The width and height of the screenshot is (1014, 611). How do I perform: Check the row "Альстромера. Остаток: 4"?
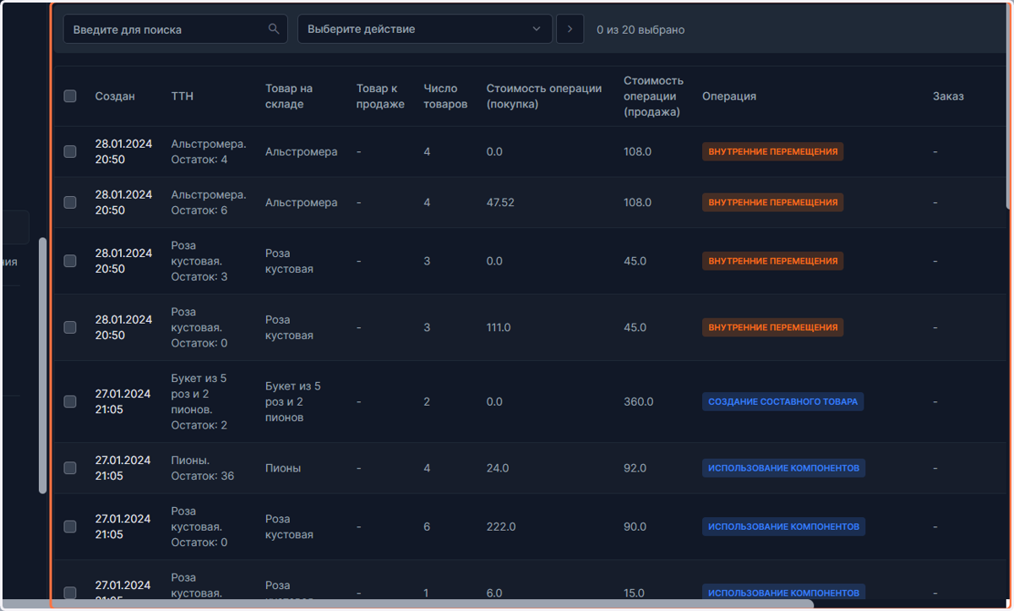point(70,151)
